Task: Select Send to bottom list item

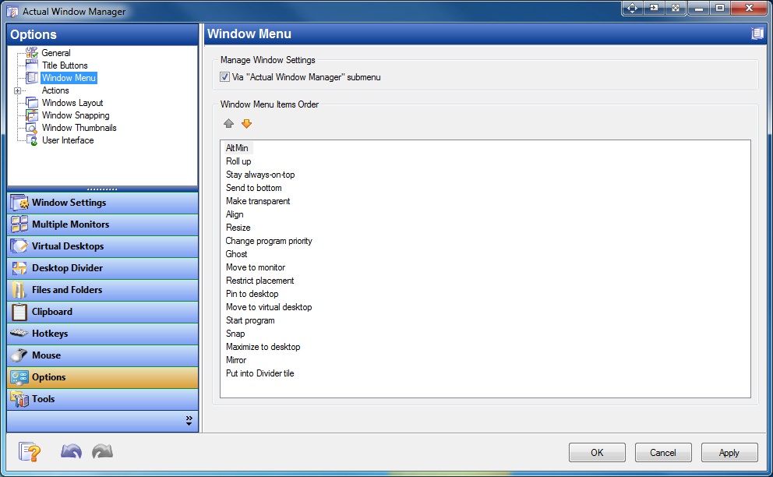Action: (254, 188)
